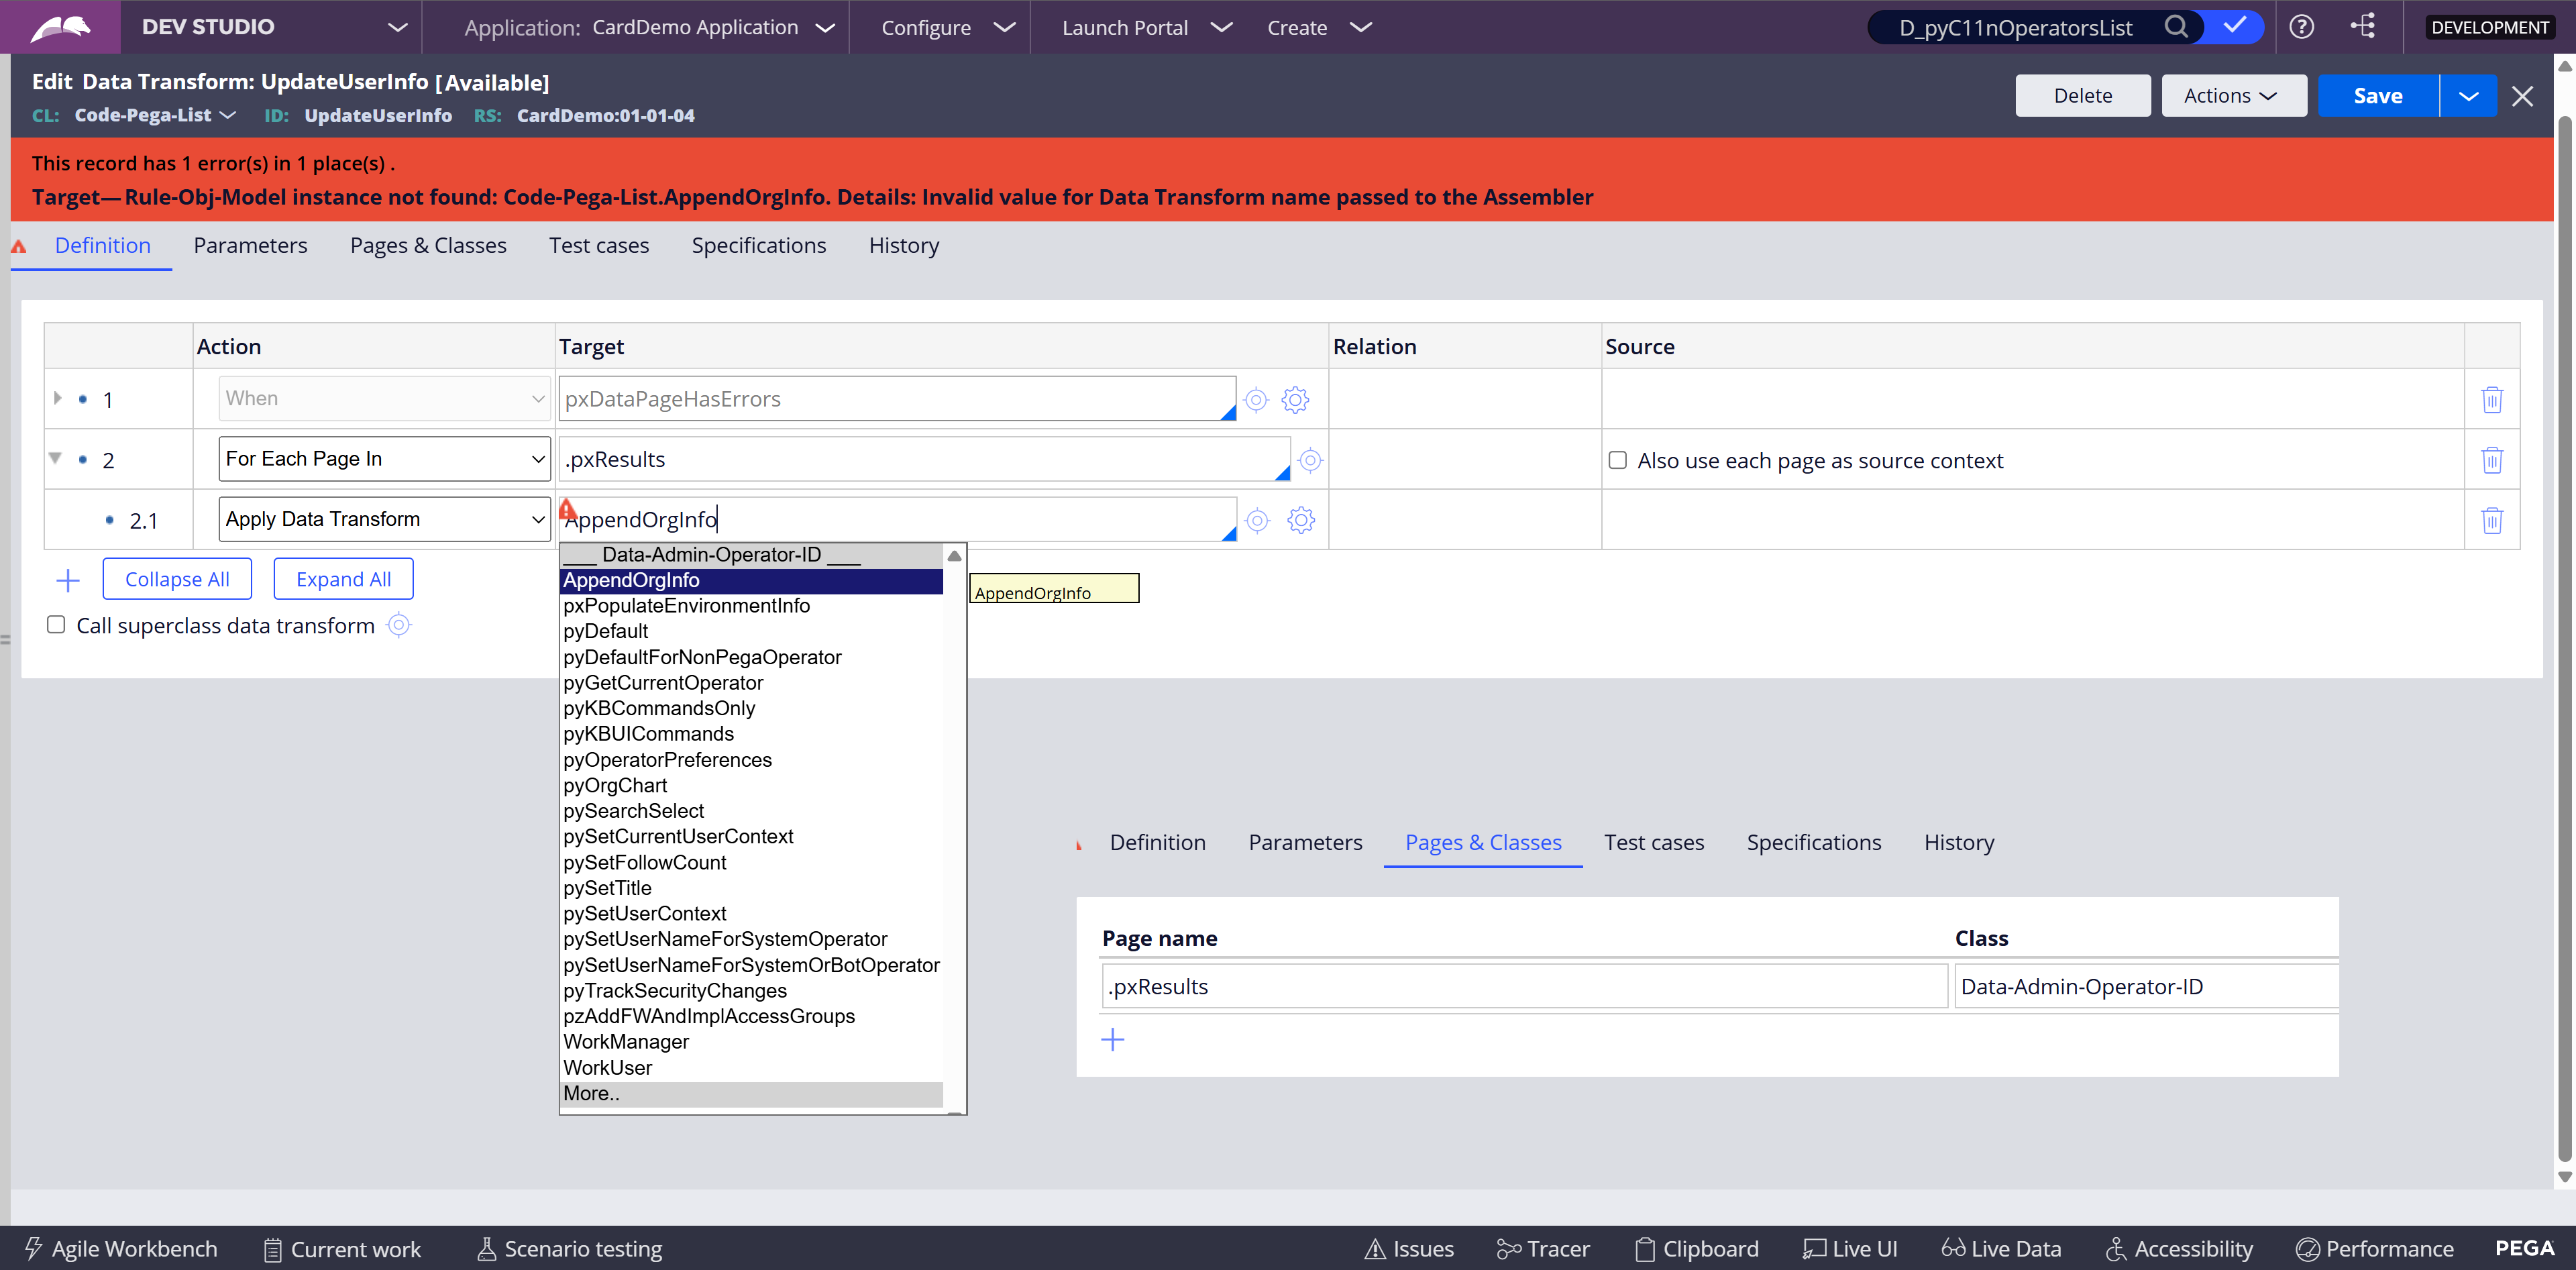Open gear settings for AppendOrgInfo target

1300,520
